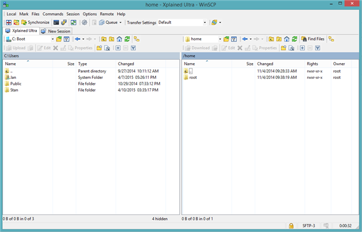The height and width of the screenshot is (232, 362).
Task: Open the terminal console icon
Action: click(x=56, y=22)
